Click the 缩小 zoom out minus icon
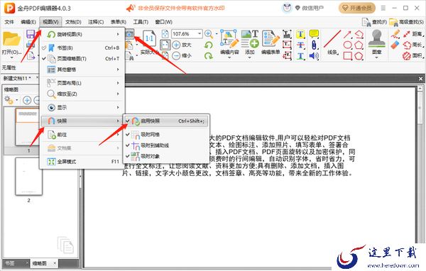 (176, 55)
